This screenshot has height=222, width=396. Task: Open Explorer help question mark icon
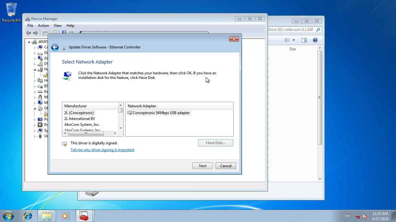coord(315,40)
